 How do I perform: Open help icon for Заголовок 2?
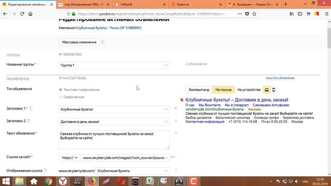click(x=28, y=120)
